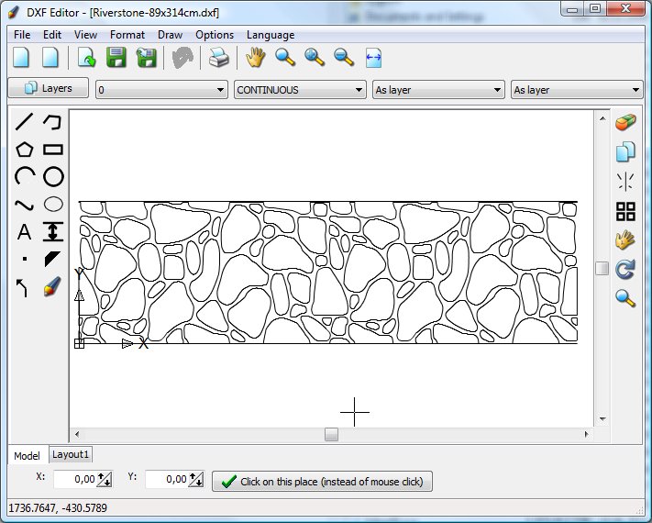Click the Array grid tool icon
Image resolution: width=652 pixels, height=523 pixels.
(625, 212)
